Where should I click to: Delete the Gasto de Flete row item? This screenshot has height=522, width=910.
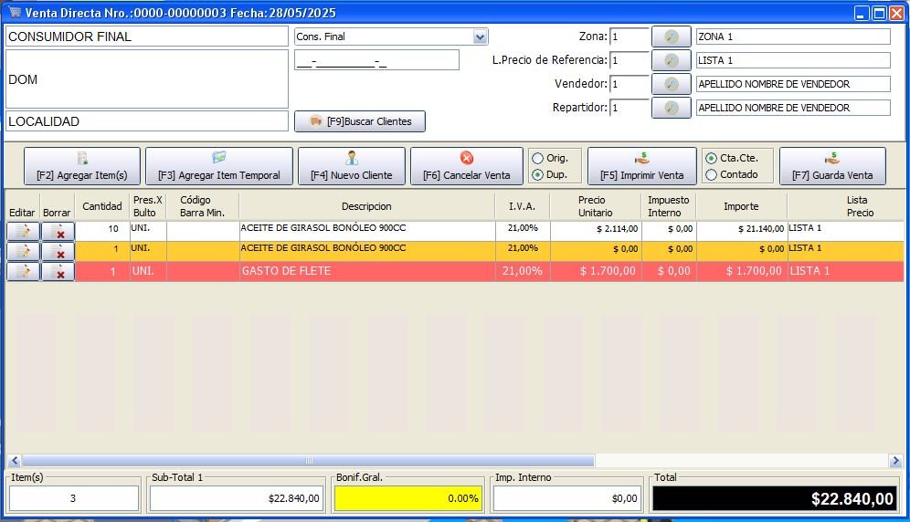tap(58, 271)
